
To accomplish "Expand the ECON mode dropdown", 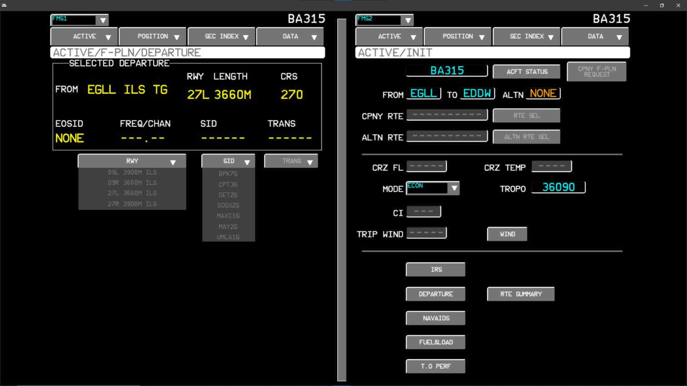I will [454, 188].
